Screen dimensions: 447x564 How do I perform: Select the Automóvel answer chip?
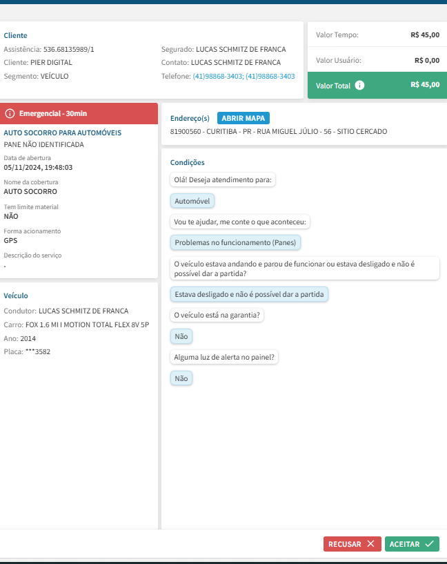pyautogui.click(x=192, y=201)
